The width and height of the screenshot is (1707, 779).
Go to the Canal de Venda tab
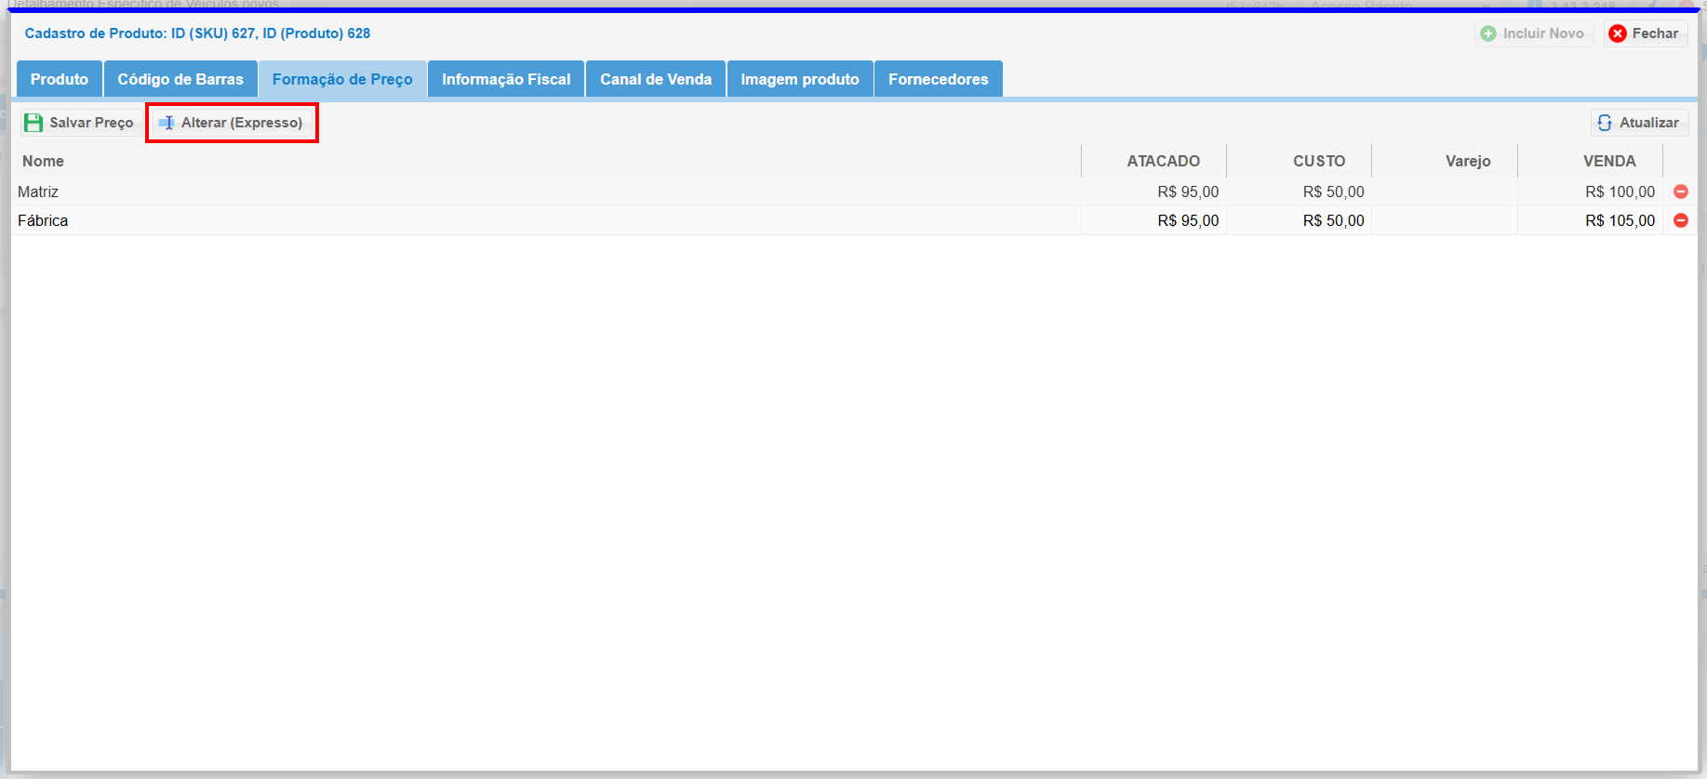click(656, 79)
